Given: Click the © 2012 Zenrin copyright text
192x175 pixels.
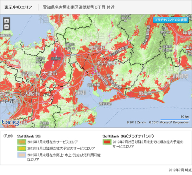Looking at the screenshot, I should pos(136,122).
